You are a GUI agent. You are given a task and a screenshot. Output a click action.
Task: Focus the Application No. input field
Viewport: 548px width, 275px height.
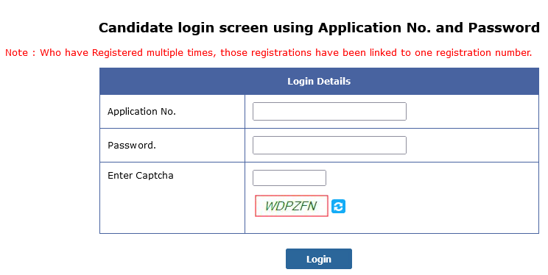click(329, 111)
